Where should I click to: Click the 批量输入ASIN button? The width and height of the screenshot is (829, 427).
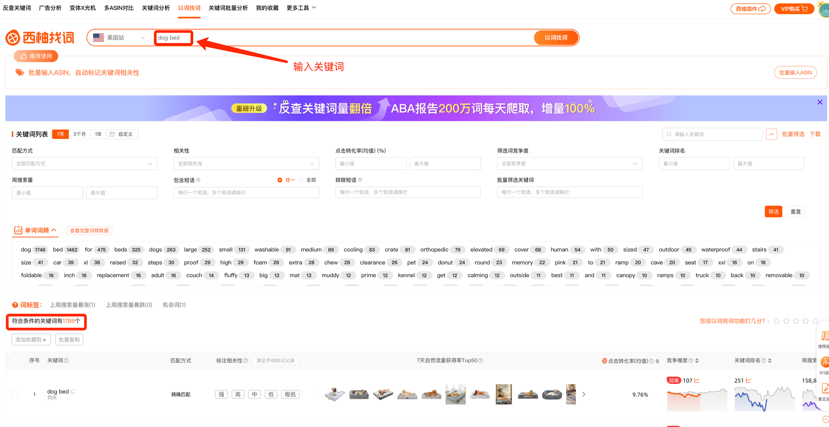coord(795,72)
